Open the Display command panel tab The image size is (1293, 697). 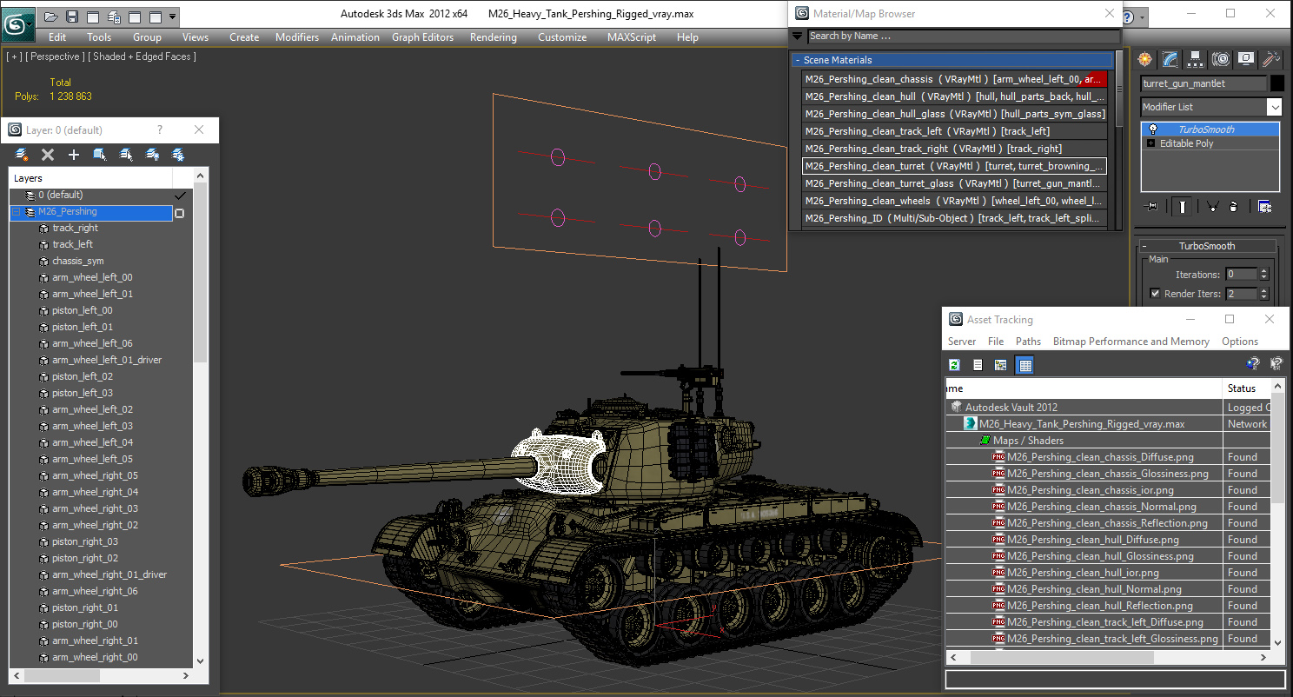1246,59
